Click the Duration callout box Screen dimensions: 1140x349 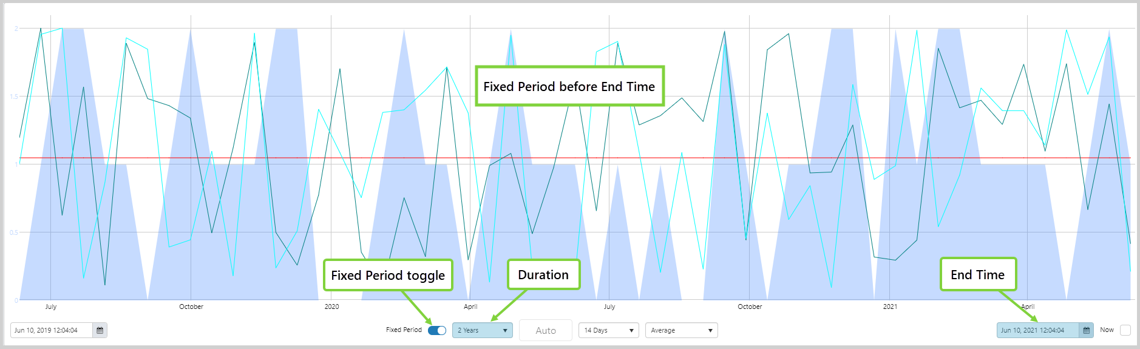tap(543, 275)
